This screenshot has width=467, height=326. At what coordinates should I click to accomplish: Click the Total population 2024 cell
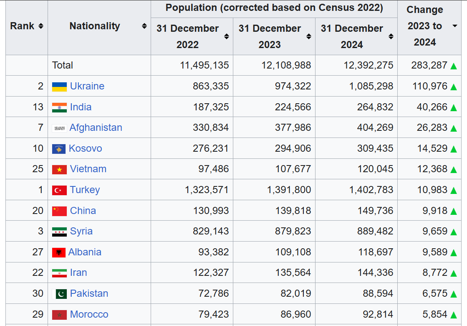[x=356, y=65]
